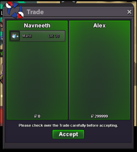This screenshot has height=152, width=137.
Task: Click the lower-right Poké Ball in trade icon
Action: click(x=20, y=15)
